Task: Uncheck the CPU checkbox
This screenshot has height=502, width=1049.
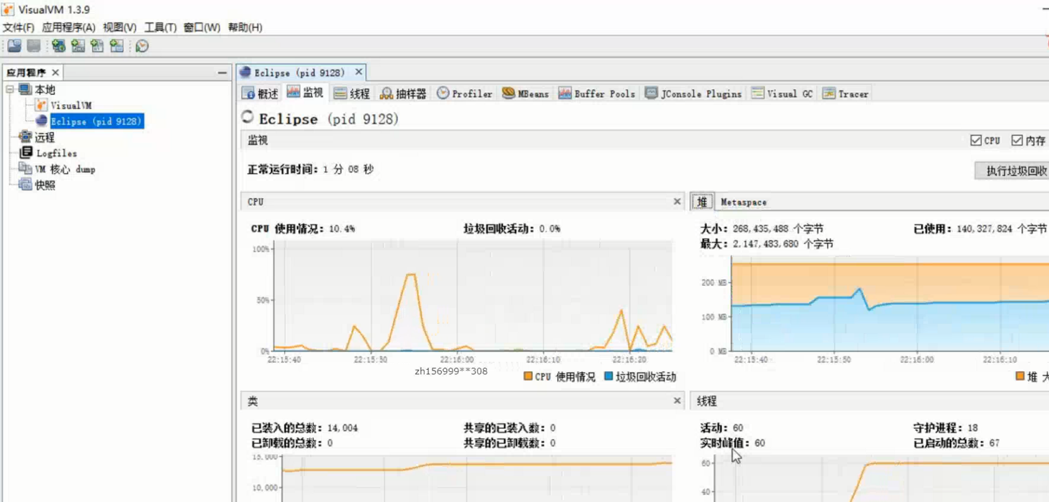Action: 976,141
